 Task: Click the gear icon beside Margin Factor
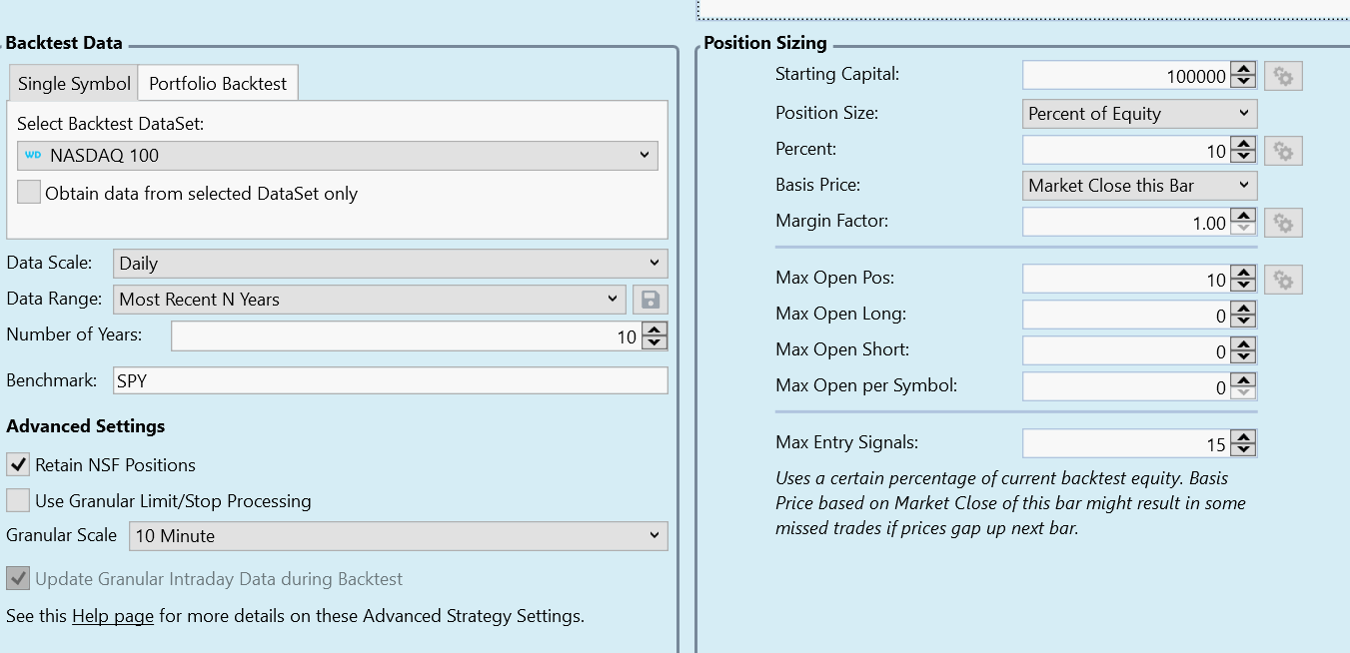coord(1283,223)
